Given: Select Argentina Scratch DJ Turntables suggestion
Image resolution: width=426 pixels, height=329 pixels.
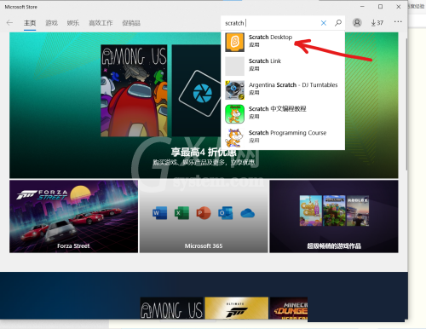Looking at the screenshot, I should tap(283, 89).
